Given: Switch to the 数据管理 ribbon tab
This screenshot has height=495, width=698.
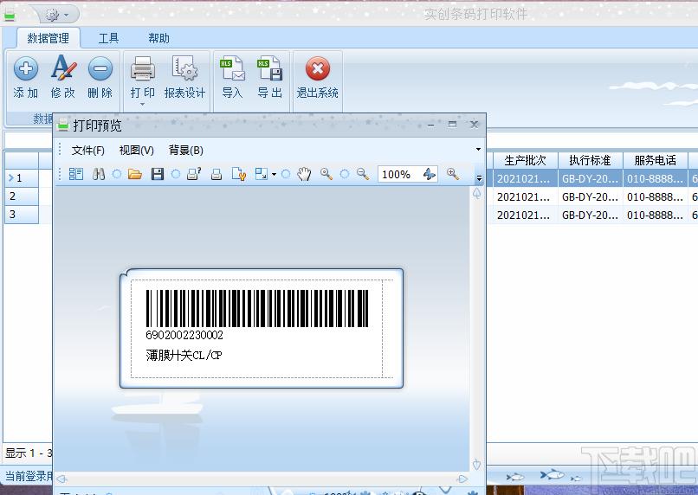Looking at the screenshot, I should pyautogui.click(x=48, y=38).
